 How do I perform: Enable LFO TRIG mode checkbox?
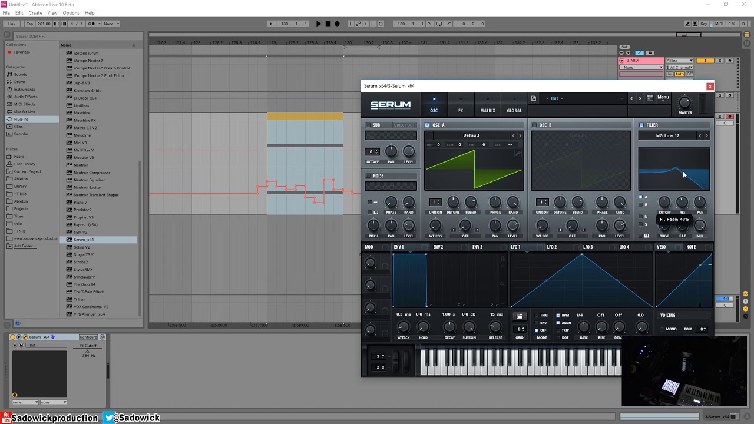tap(537, 315)
